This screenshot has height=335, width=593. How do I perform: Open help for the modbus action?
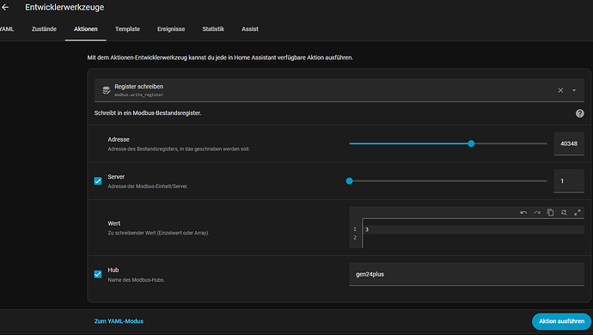pos(579,113)
